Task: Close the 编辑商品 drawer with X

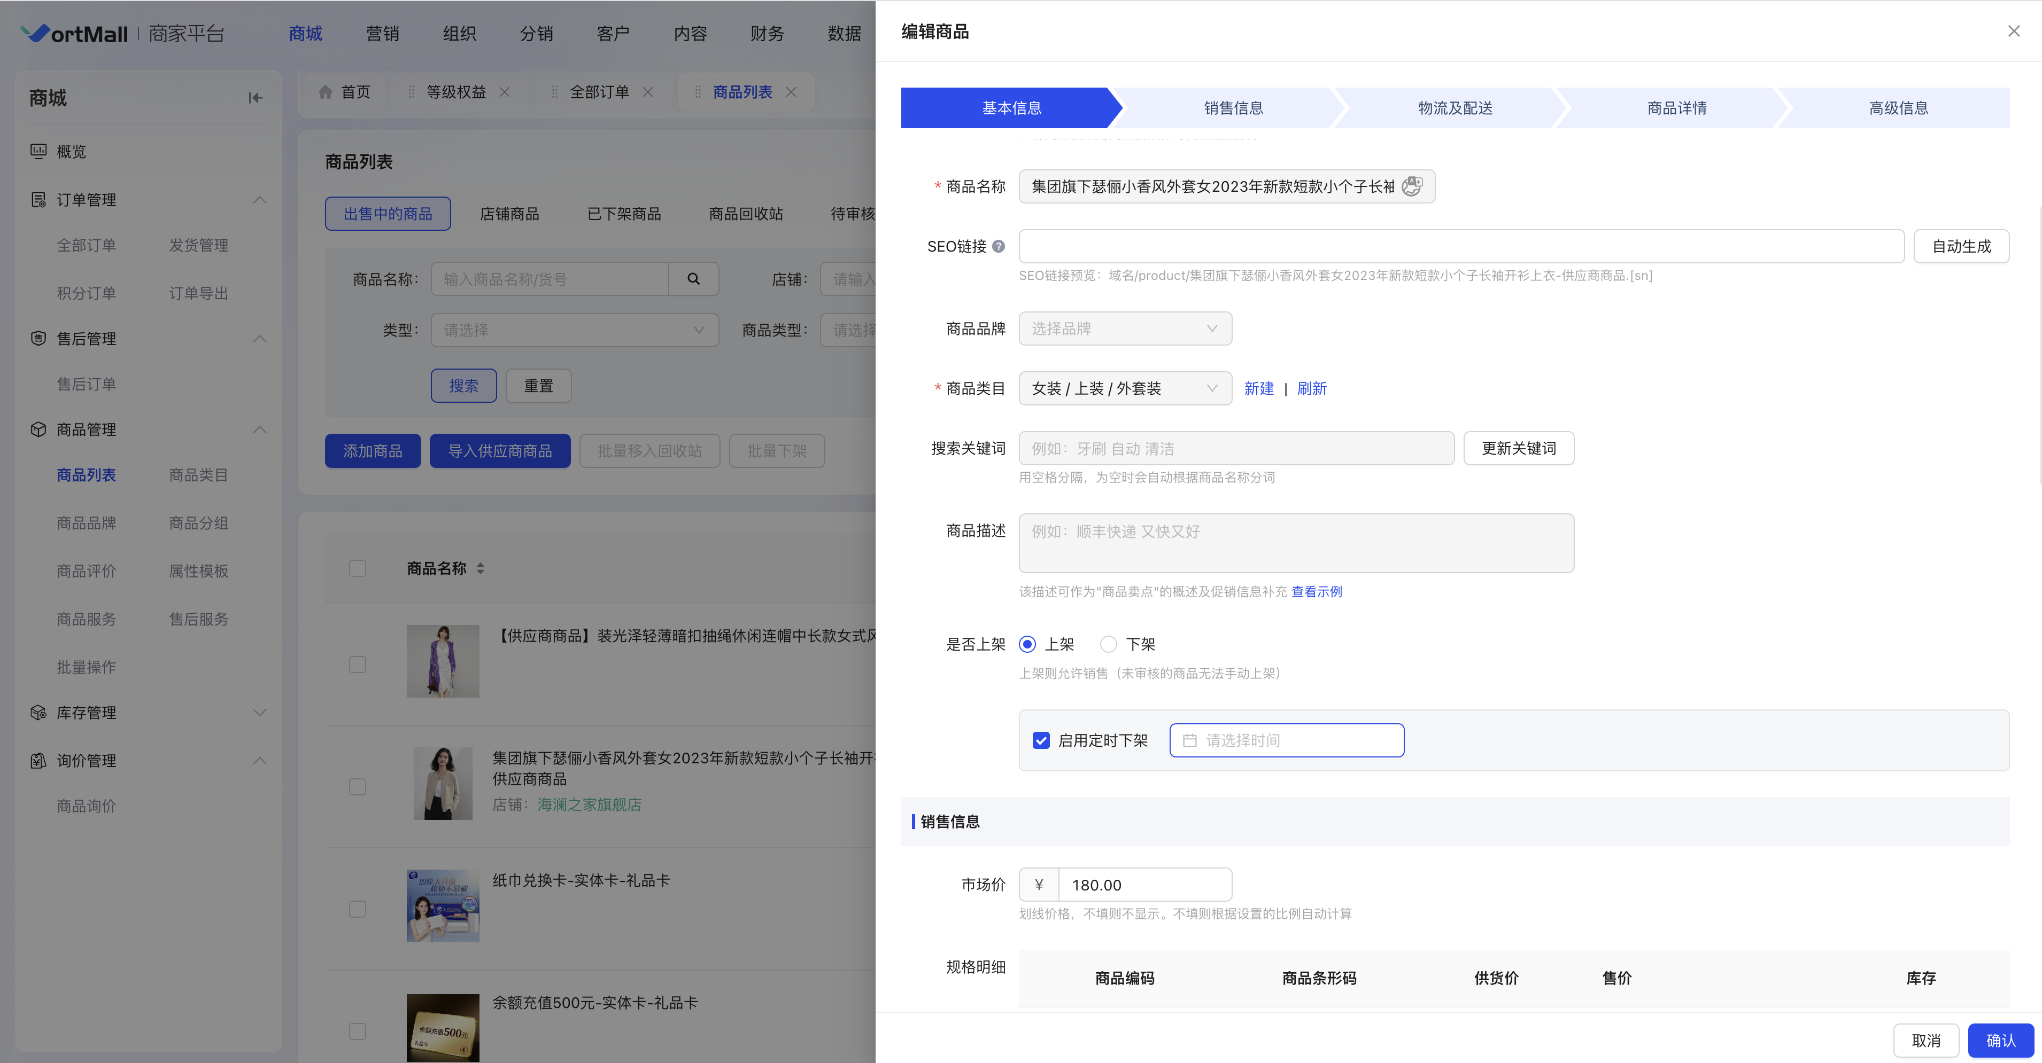Action: click(x=2014, y=31)
